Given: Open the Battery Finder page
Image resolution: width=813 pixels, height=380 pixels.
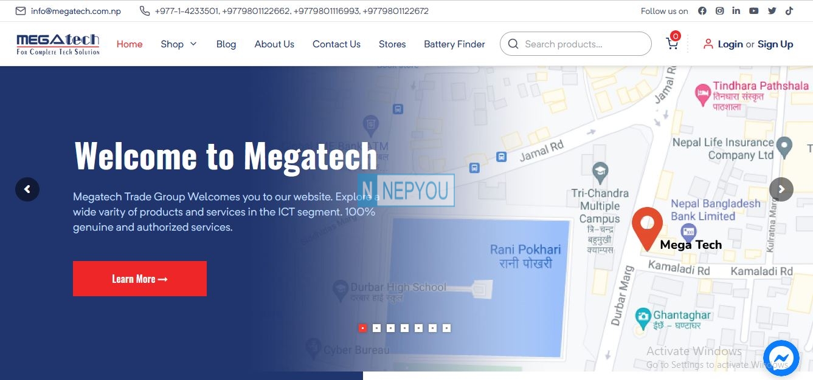Looking at the screenshot, I should click(x=454, y=44).
